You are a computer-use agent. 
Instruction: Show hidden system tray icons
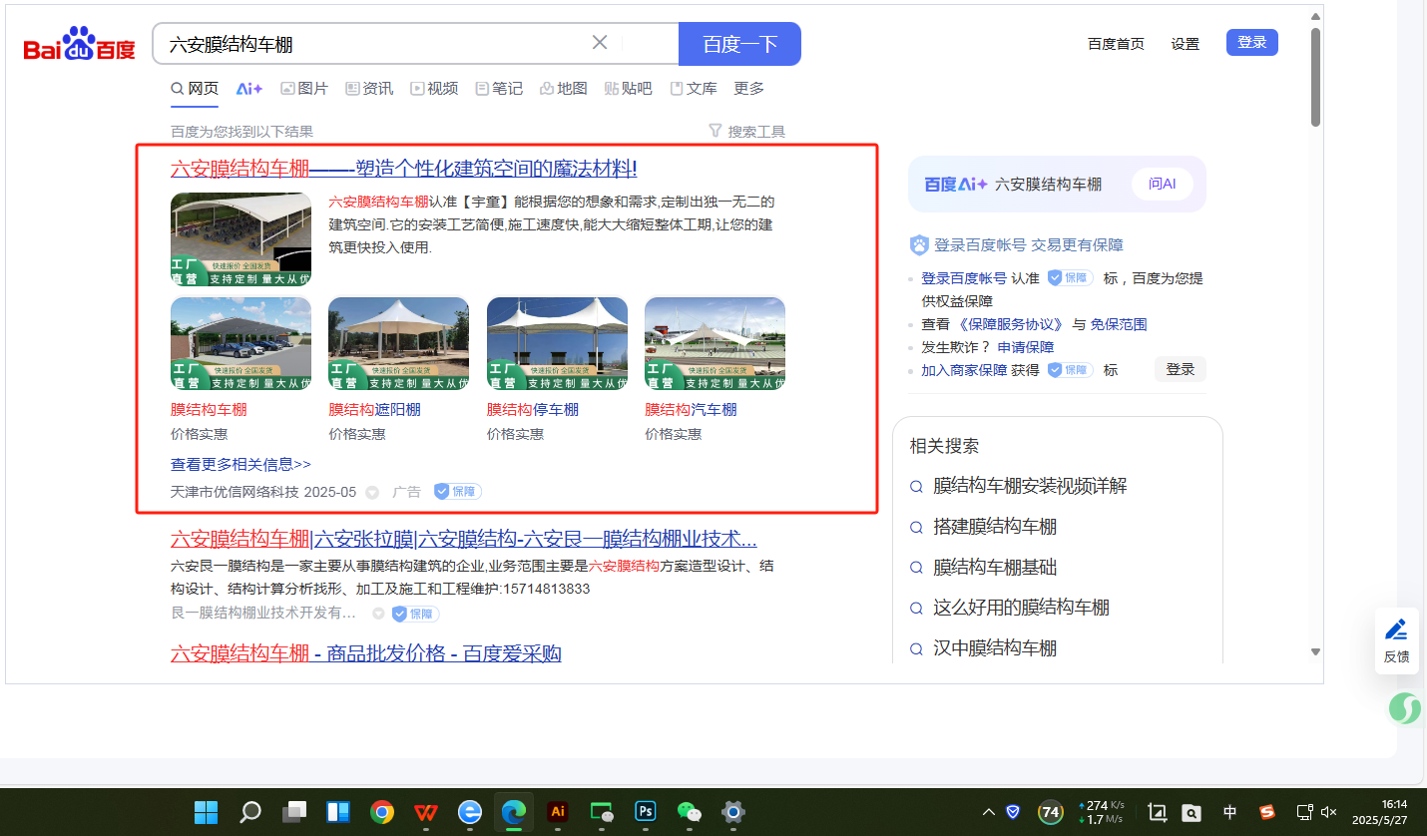coord(989,812)
